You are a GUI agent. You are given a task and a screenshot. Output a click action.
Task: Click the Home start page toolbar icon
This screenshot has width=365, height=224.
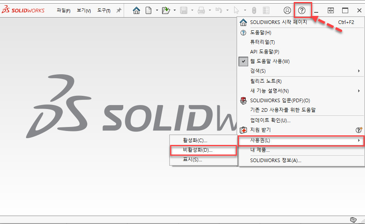point(136,10)
